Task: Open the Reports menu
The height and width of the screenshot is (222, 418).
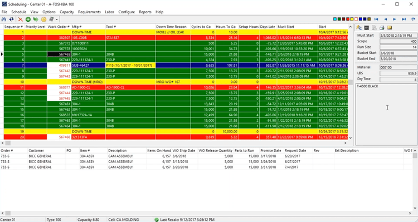Action: [x=145, y=12]
